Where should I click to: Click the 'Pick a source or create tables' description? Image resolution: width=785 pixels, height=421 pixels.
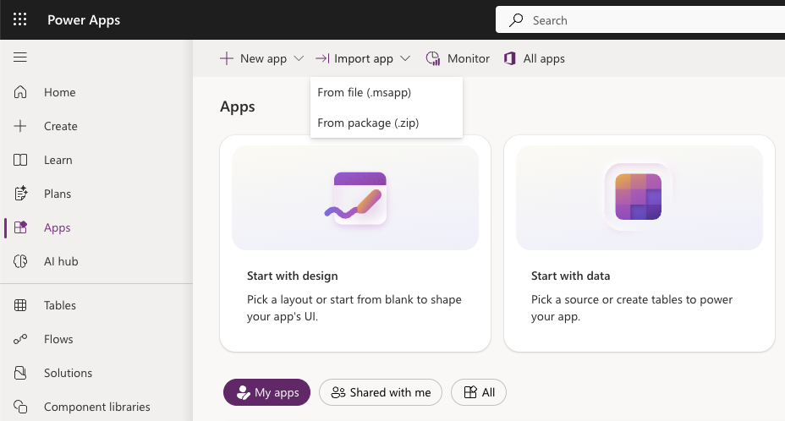(x=632, y=308)
